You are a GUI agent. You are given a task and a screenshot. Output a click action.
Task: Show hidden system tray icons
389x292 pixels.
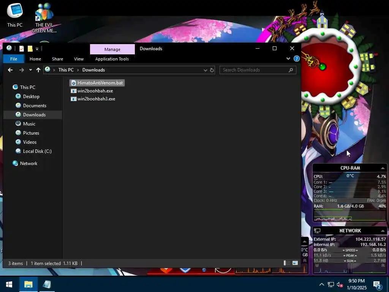(x=321, y=284)
